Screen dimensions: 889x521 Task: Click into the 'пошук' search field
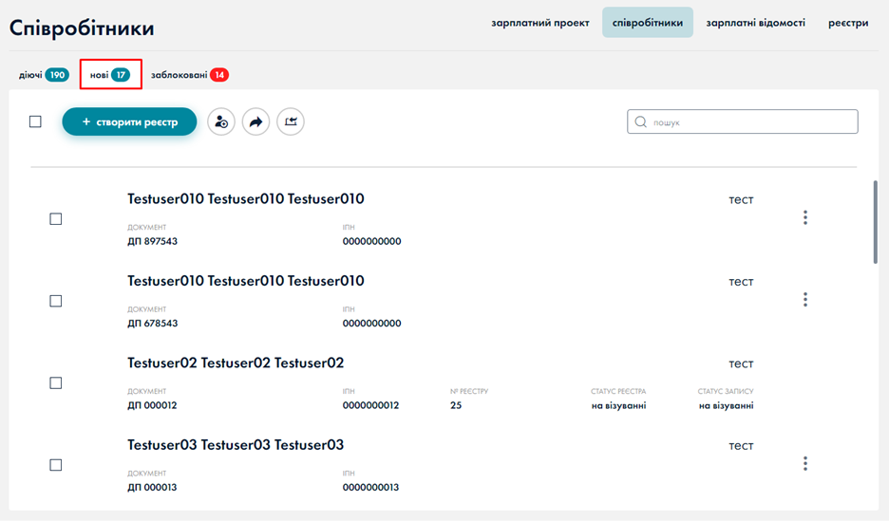click(750, 121)
